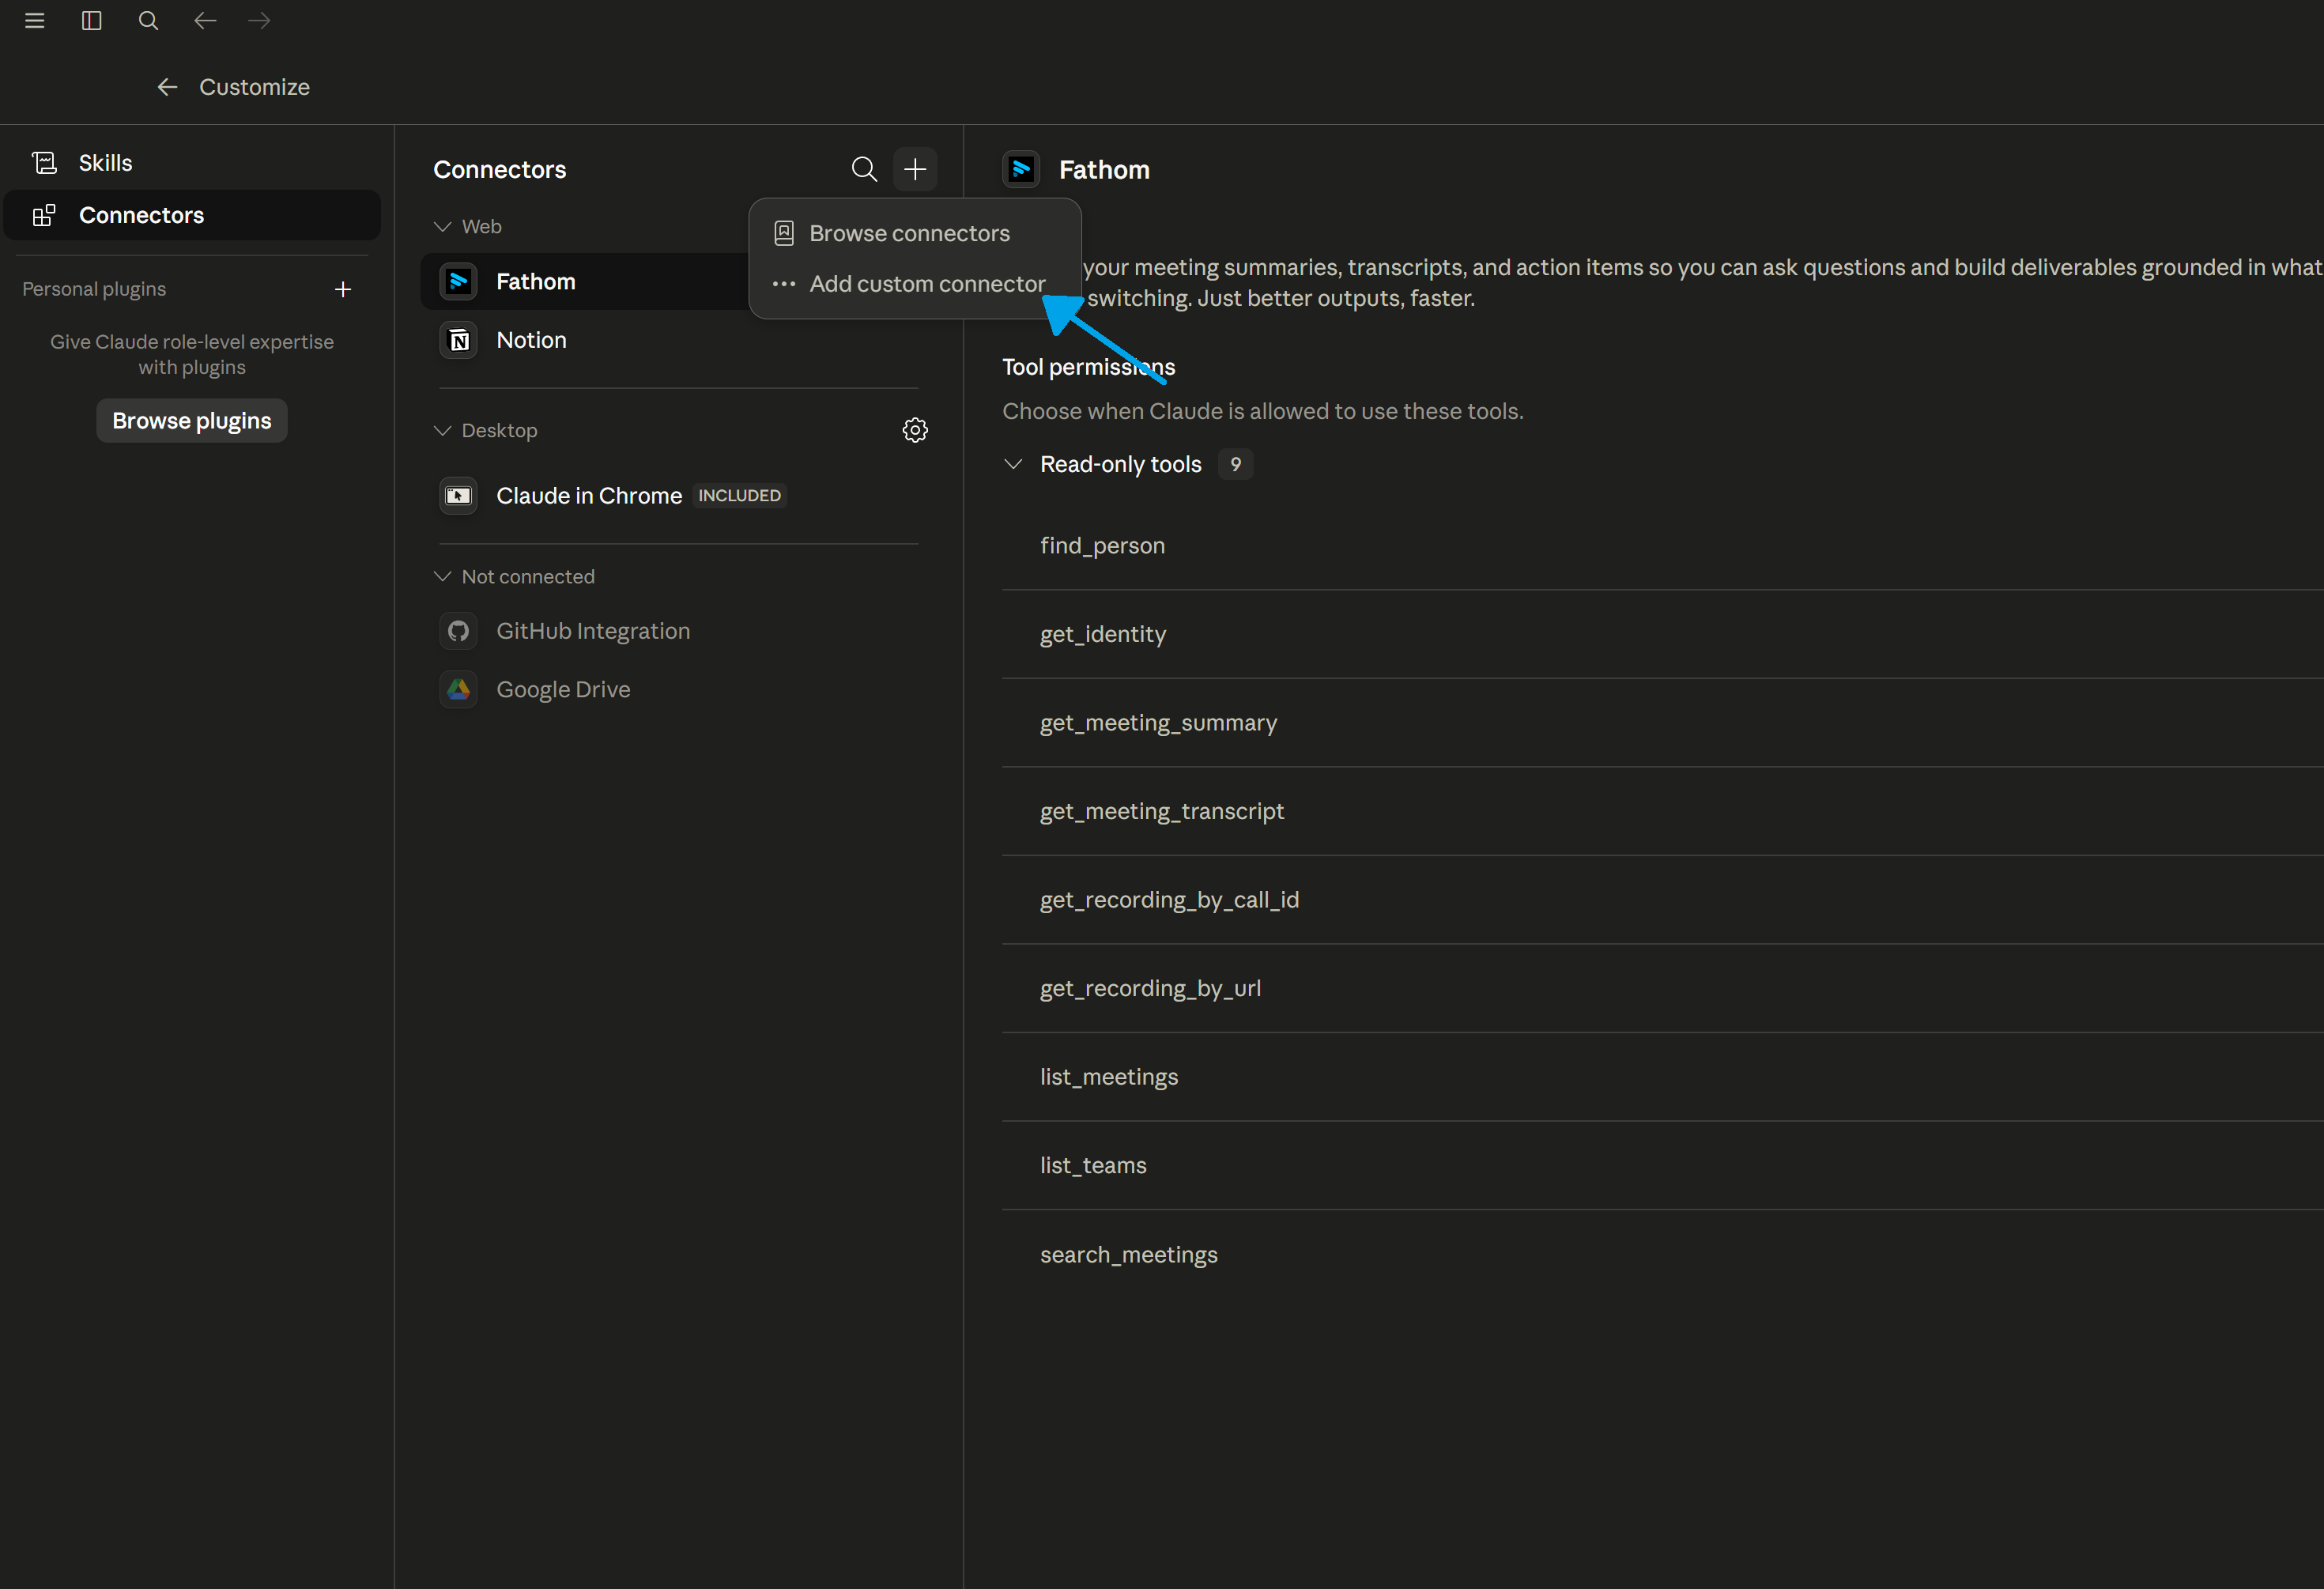The width and height of the screenshot is (2324, 1589).
Task: Click the top bar search icon
Action: (x=148, y=21)
